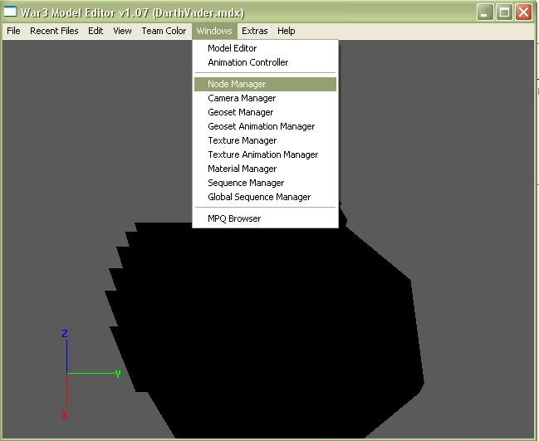Click the application icon in title bar
The height and width of the screenshot is (441, 539).
pos(10,12)
